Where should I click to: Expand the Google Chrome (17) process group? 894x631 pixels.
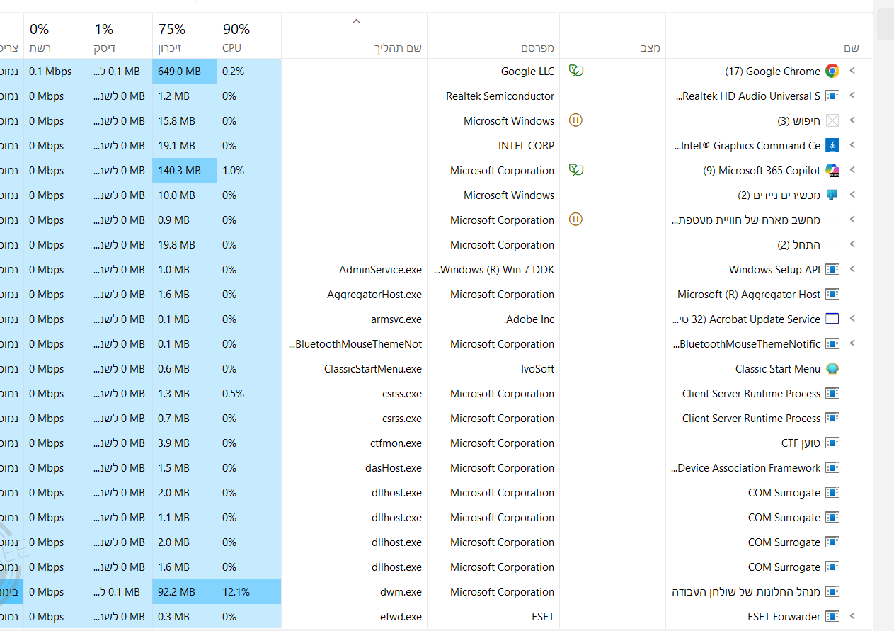[x=852, y=71]
